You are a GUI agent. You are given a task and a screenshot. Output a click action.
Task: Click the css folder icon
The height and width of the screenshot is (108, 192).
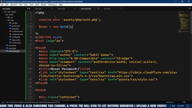(x=9, y=17)
